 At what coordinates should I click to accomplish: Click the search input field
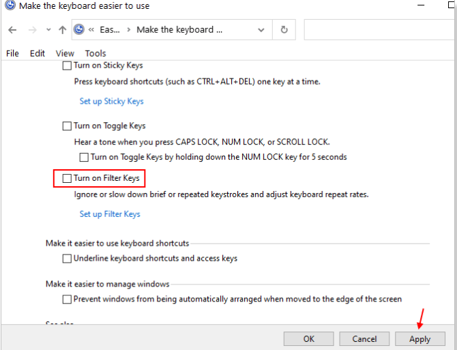[x=380, y=30]
